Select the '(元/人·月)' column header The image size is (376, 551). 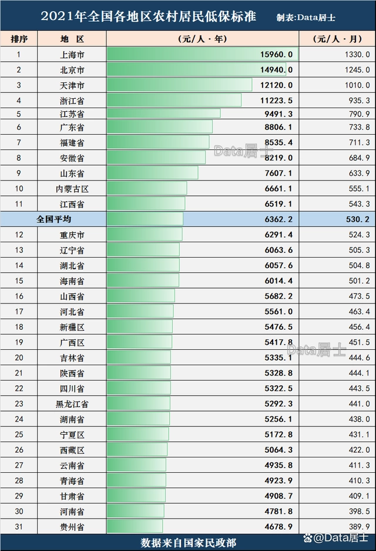(337, 39)
